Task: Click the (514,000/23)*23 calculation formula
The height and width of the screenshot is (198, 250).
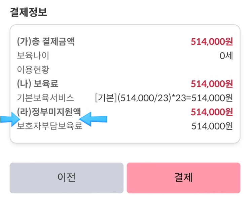Action: coord(150,98)
